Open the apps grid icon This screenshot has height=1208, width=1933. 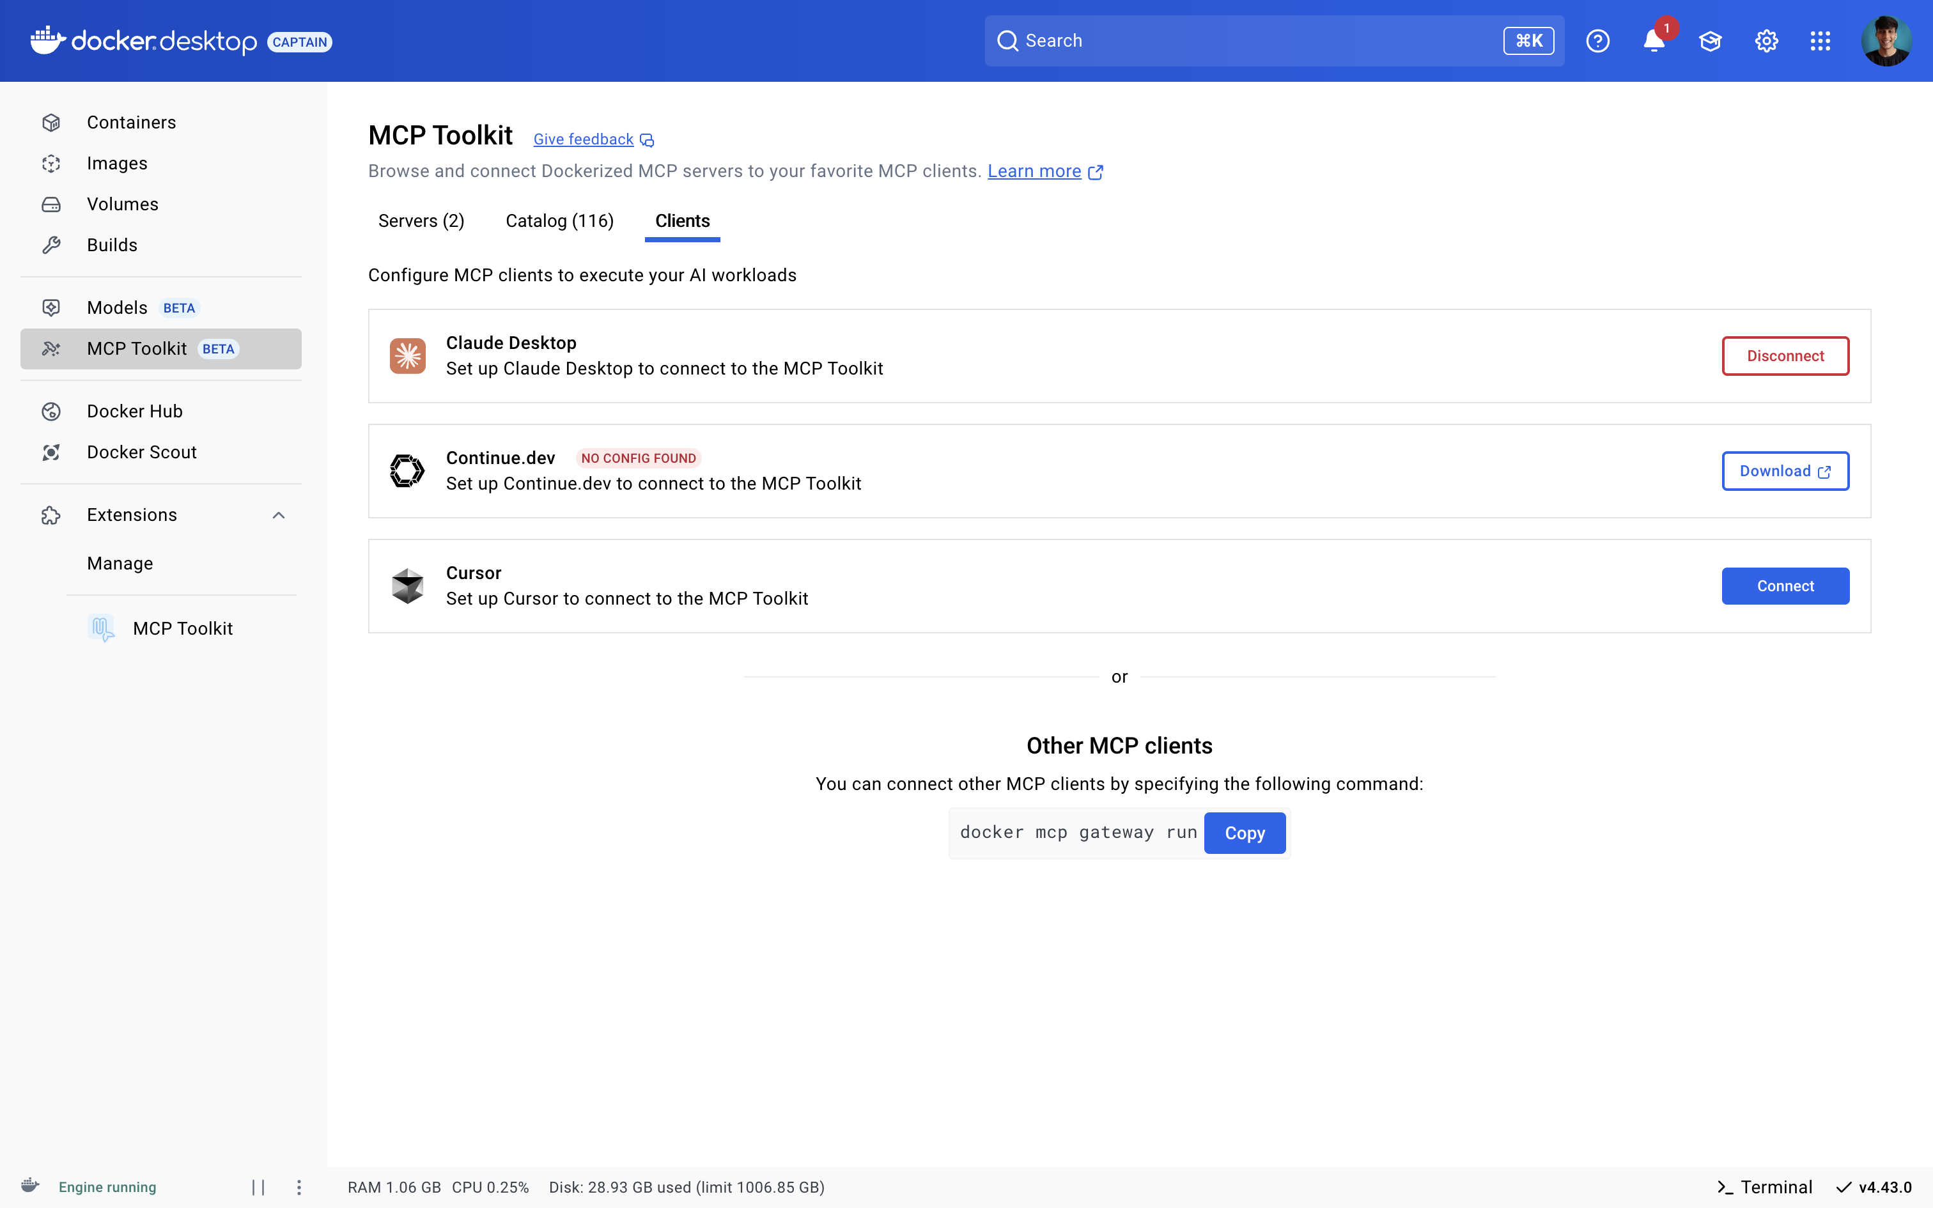1820,41
